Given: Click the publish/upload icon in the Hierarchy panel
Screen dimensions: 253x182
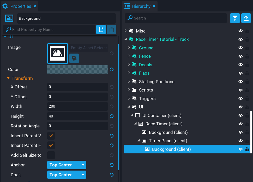Looking at the screenshot, I should click(x=246, y=18).
